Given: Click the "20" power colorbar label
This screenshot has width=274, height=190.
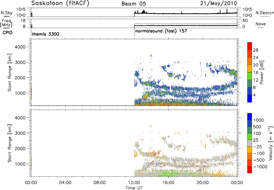Looking at the screenshot, I should (x=256, y=65).
